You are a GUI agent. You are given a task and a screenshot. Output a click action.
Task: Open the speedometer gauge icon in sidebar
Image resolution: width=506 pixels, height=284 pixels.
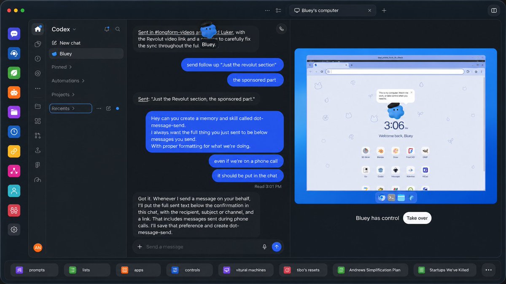pyautogui.click(x=38, y=180)
